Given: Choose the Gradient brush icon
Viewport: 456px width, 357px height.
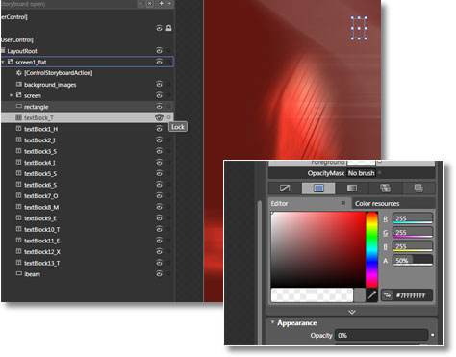Looking at the screenshot, I should coord(352,189).
